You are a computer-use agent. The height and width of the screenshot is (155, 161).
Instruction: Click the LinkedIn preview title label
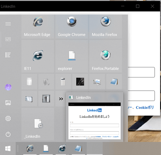[x=83, y=97]
